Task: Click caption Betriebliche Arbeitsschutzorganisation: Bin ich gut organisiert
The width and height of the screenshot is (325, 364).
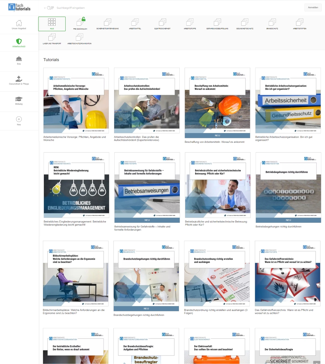Action: click(284, 139)
